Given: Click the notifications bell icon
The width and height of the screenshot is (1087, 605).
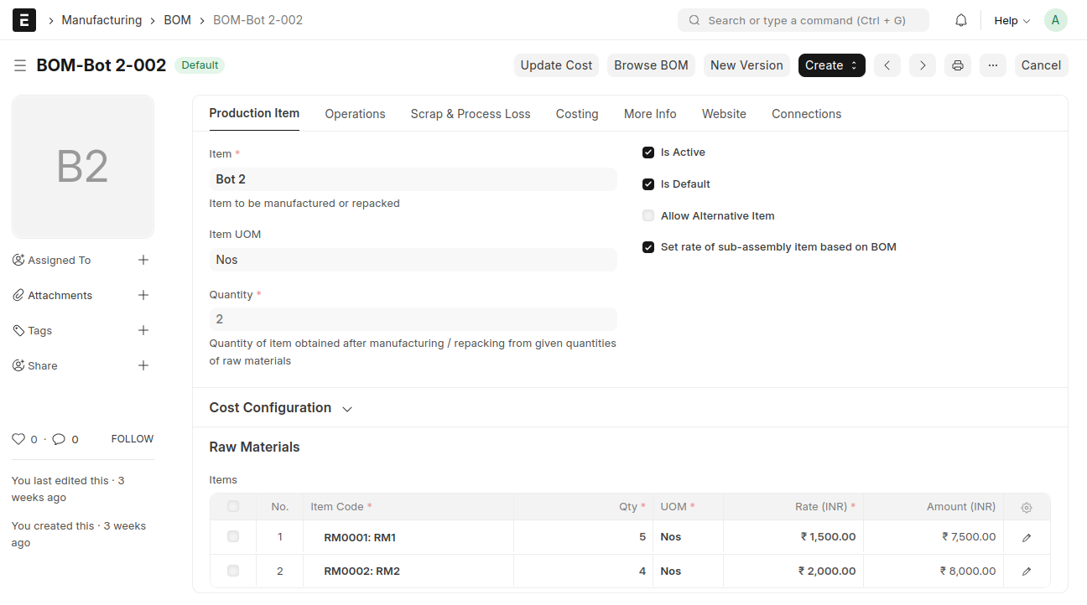Looking at the screenshot, I should 961,20.
